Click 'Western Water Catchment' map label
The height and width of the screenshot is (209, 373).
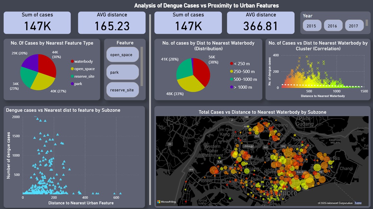point(212,151)
